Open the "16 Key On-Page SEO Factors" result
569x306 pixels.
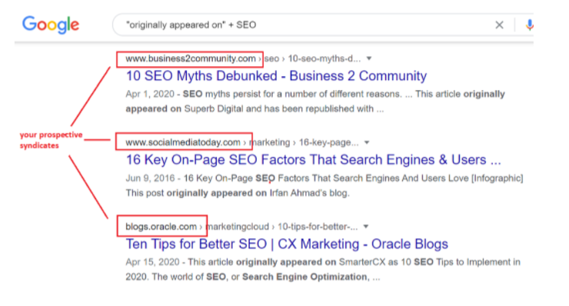point(313,160)
